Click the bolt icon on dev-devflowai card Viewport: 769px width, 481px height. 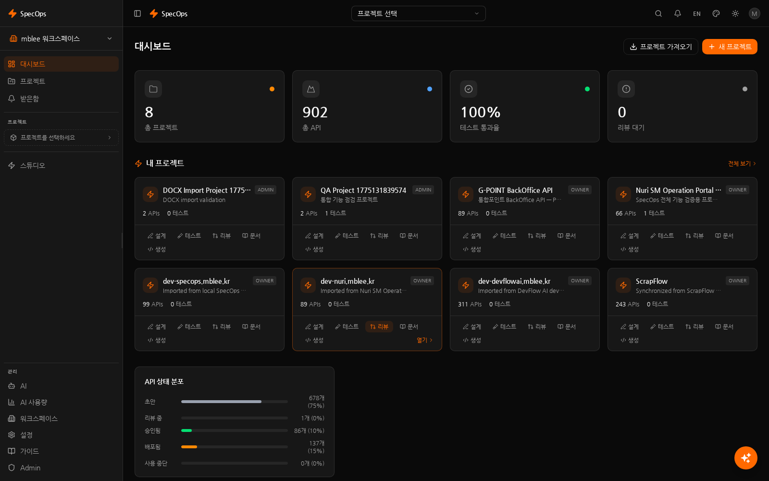(466, 285)
